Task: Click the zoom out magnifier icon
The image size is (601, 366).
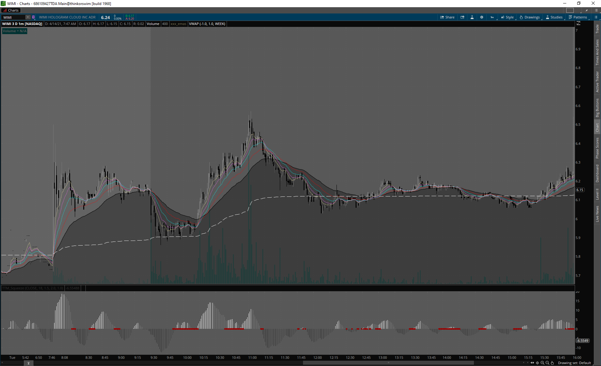Action: [547, 363]
